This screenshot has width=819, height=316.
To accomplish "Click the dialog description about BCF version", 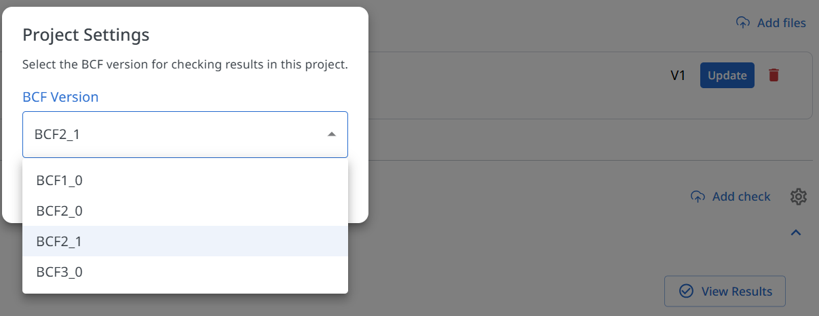I will [x=185, y=65].
